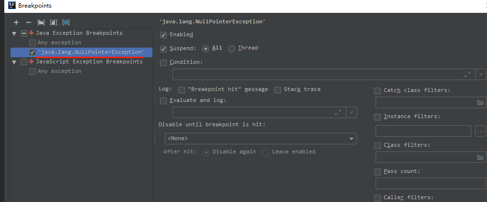Tick the Java "Any exception" checkbox
487x202 pixels.
(x=32, y=43)
